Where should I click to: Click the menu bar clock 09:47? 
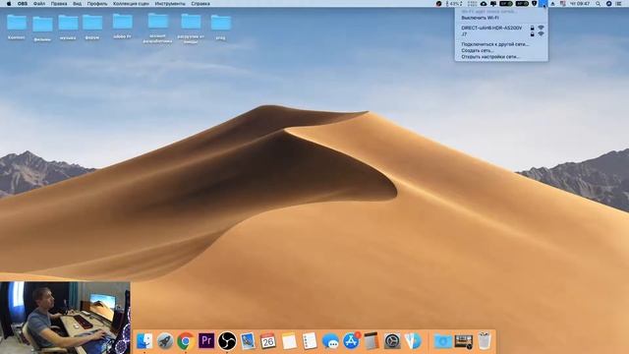point(580,4)
